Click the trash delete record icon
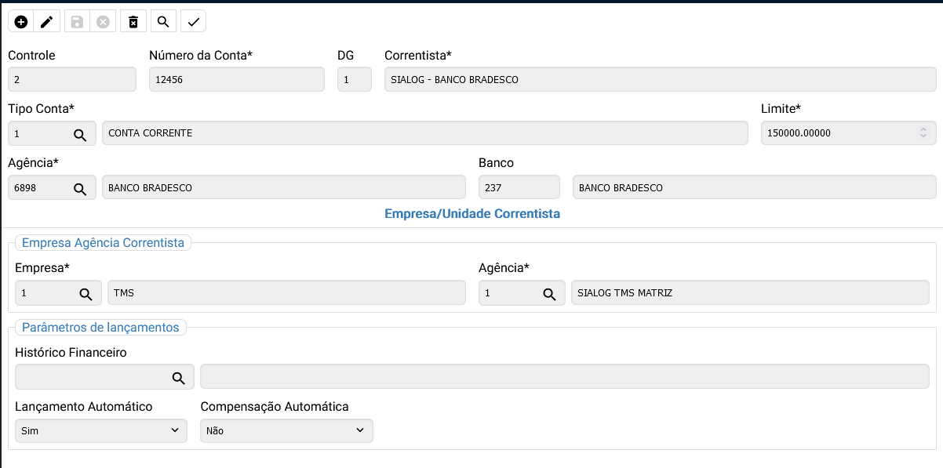 (x=133, y=22)
